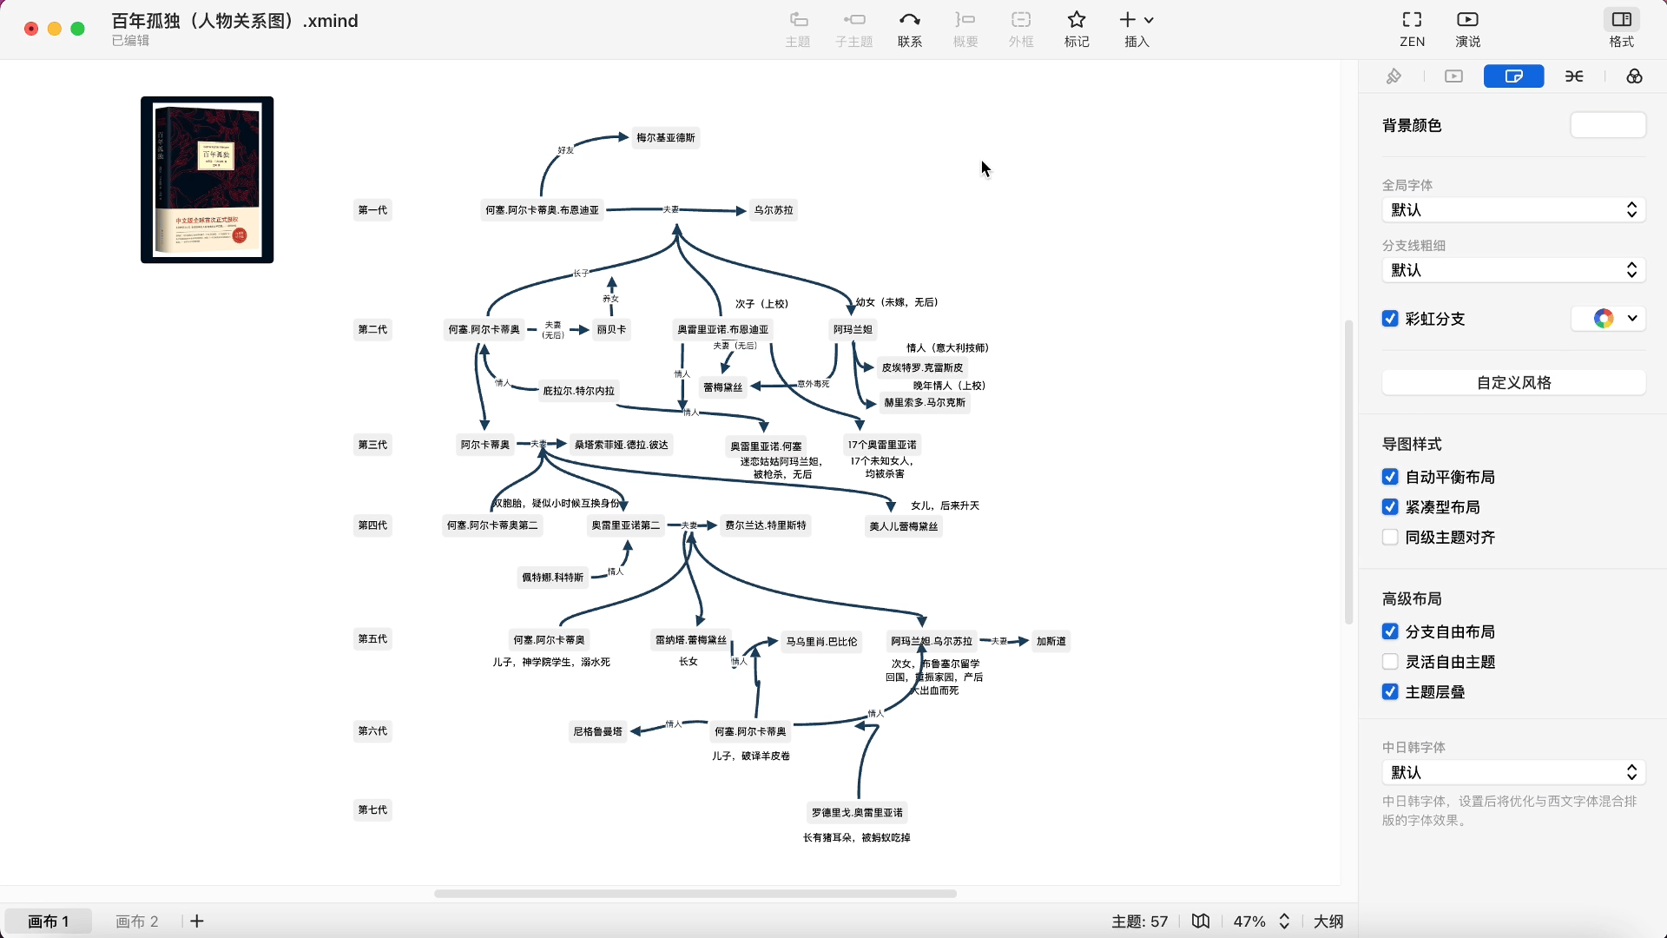Image resolution: width=1667 pixels, height=938 pixels.
Task: Click the map view book icon in status bar
Action: coord(1201,921)
